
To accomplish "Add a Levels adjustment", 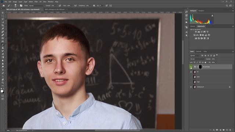I will point(199,32).
